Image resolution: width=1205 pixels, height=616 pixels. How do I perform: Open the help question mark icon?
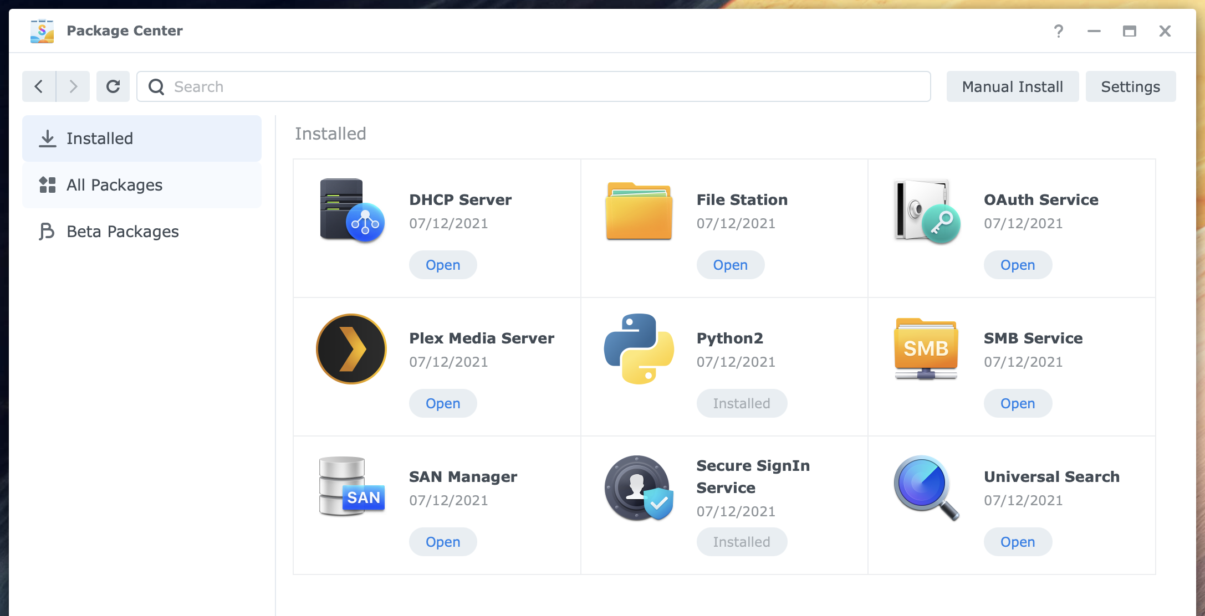pyautogui.click(x=1059, y=31)
